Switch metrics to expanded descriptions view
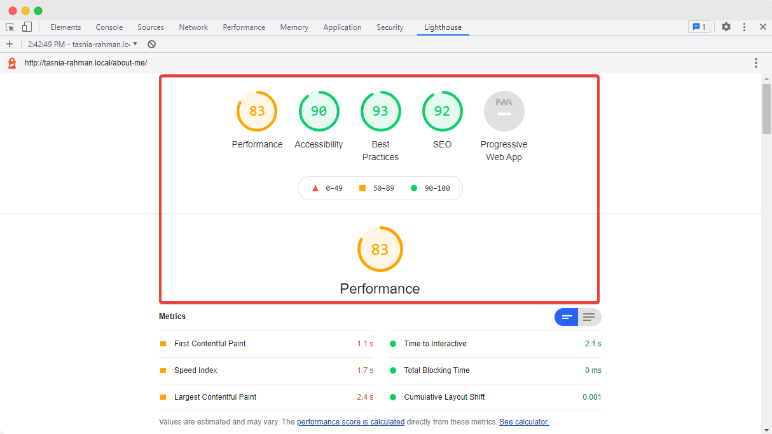Image resolution: width=772 pixels, height=434 pixels. [589, 317]
